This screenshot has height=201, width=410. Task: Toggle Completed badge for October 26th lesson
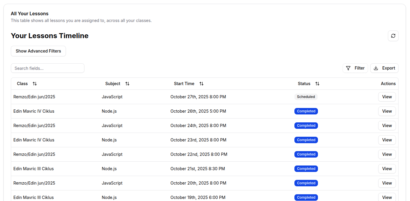coord(306,111)
